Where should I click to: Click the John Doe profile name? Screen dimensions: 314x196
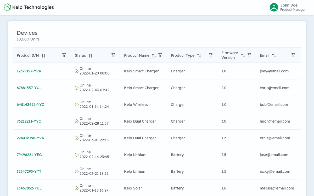pyautogui.click(x=289, y=5)
